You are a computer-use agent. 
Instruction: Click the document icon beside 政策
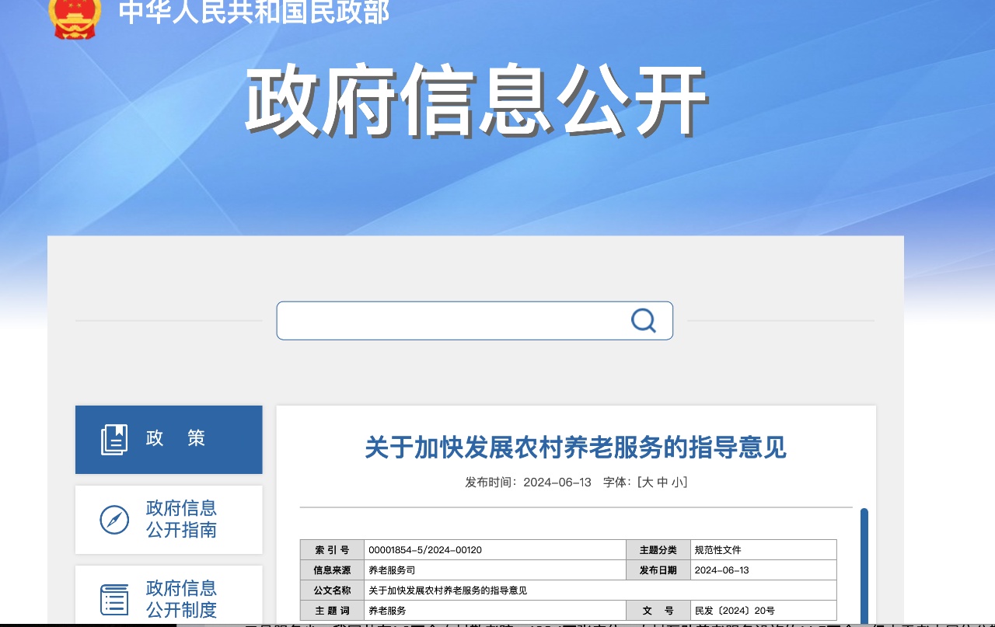pos(114,439)
